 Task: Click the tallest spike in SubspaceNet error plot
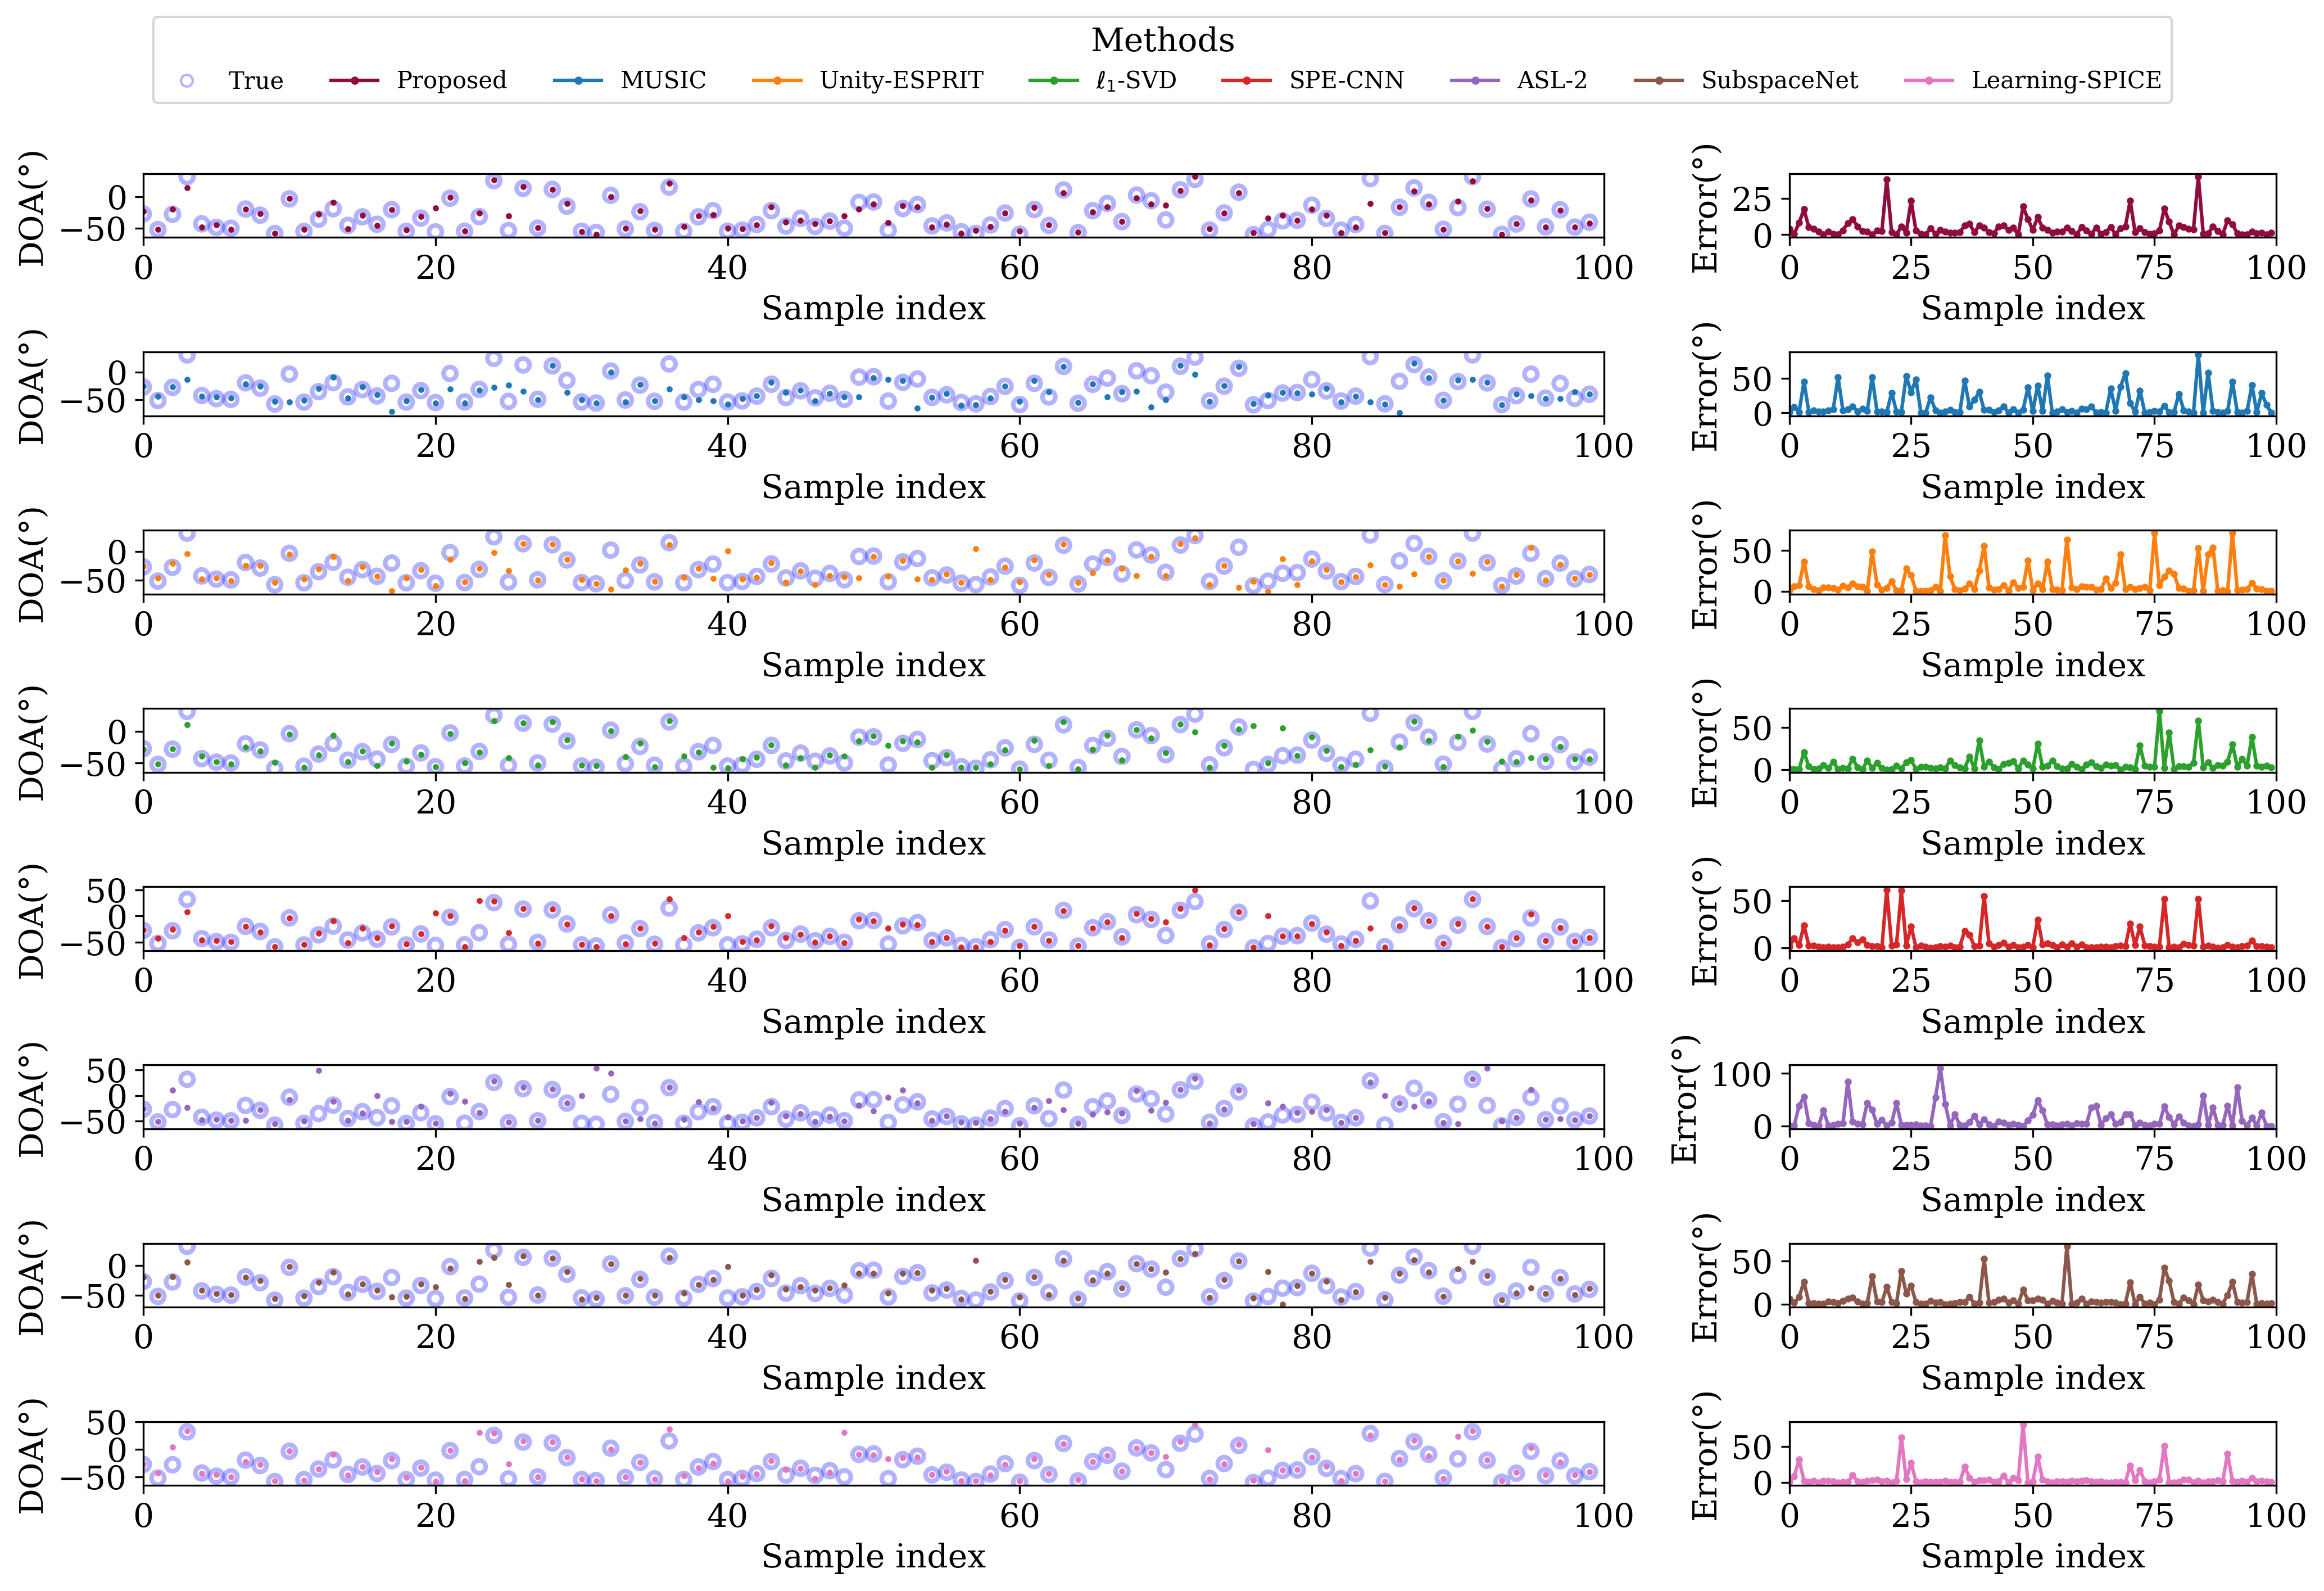[2067, 1247]
